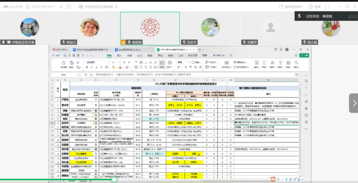Screen dimensions: 358x183
Task: Open the cell name box N10
Action: point(64,75)
